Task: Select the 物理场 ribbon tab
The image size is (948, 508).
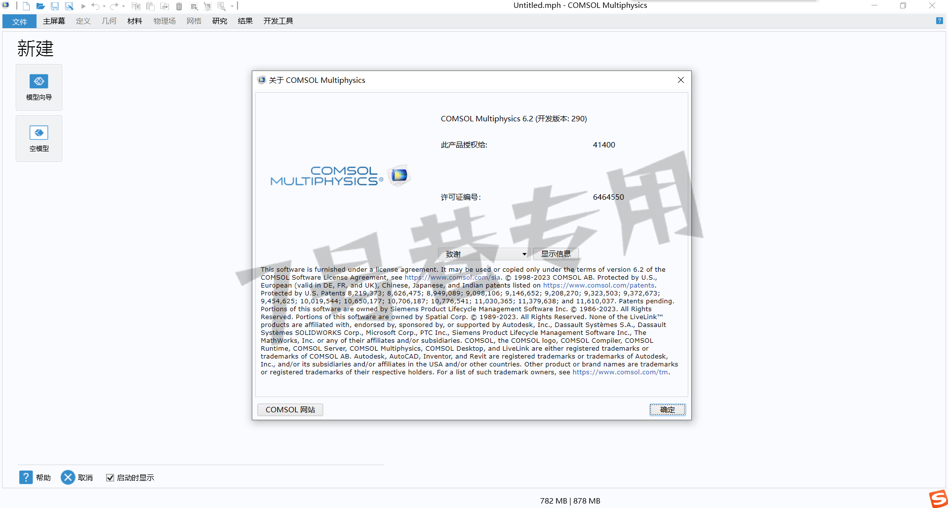Action: click(164, 21)
